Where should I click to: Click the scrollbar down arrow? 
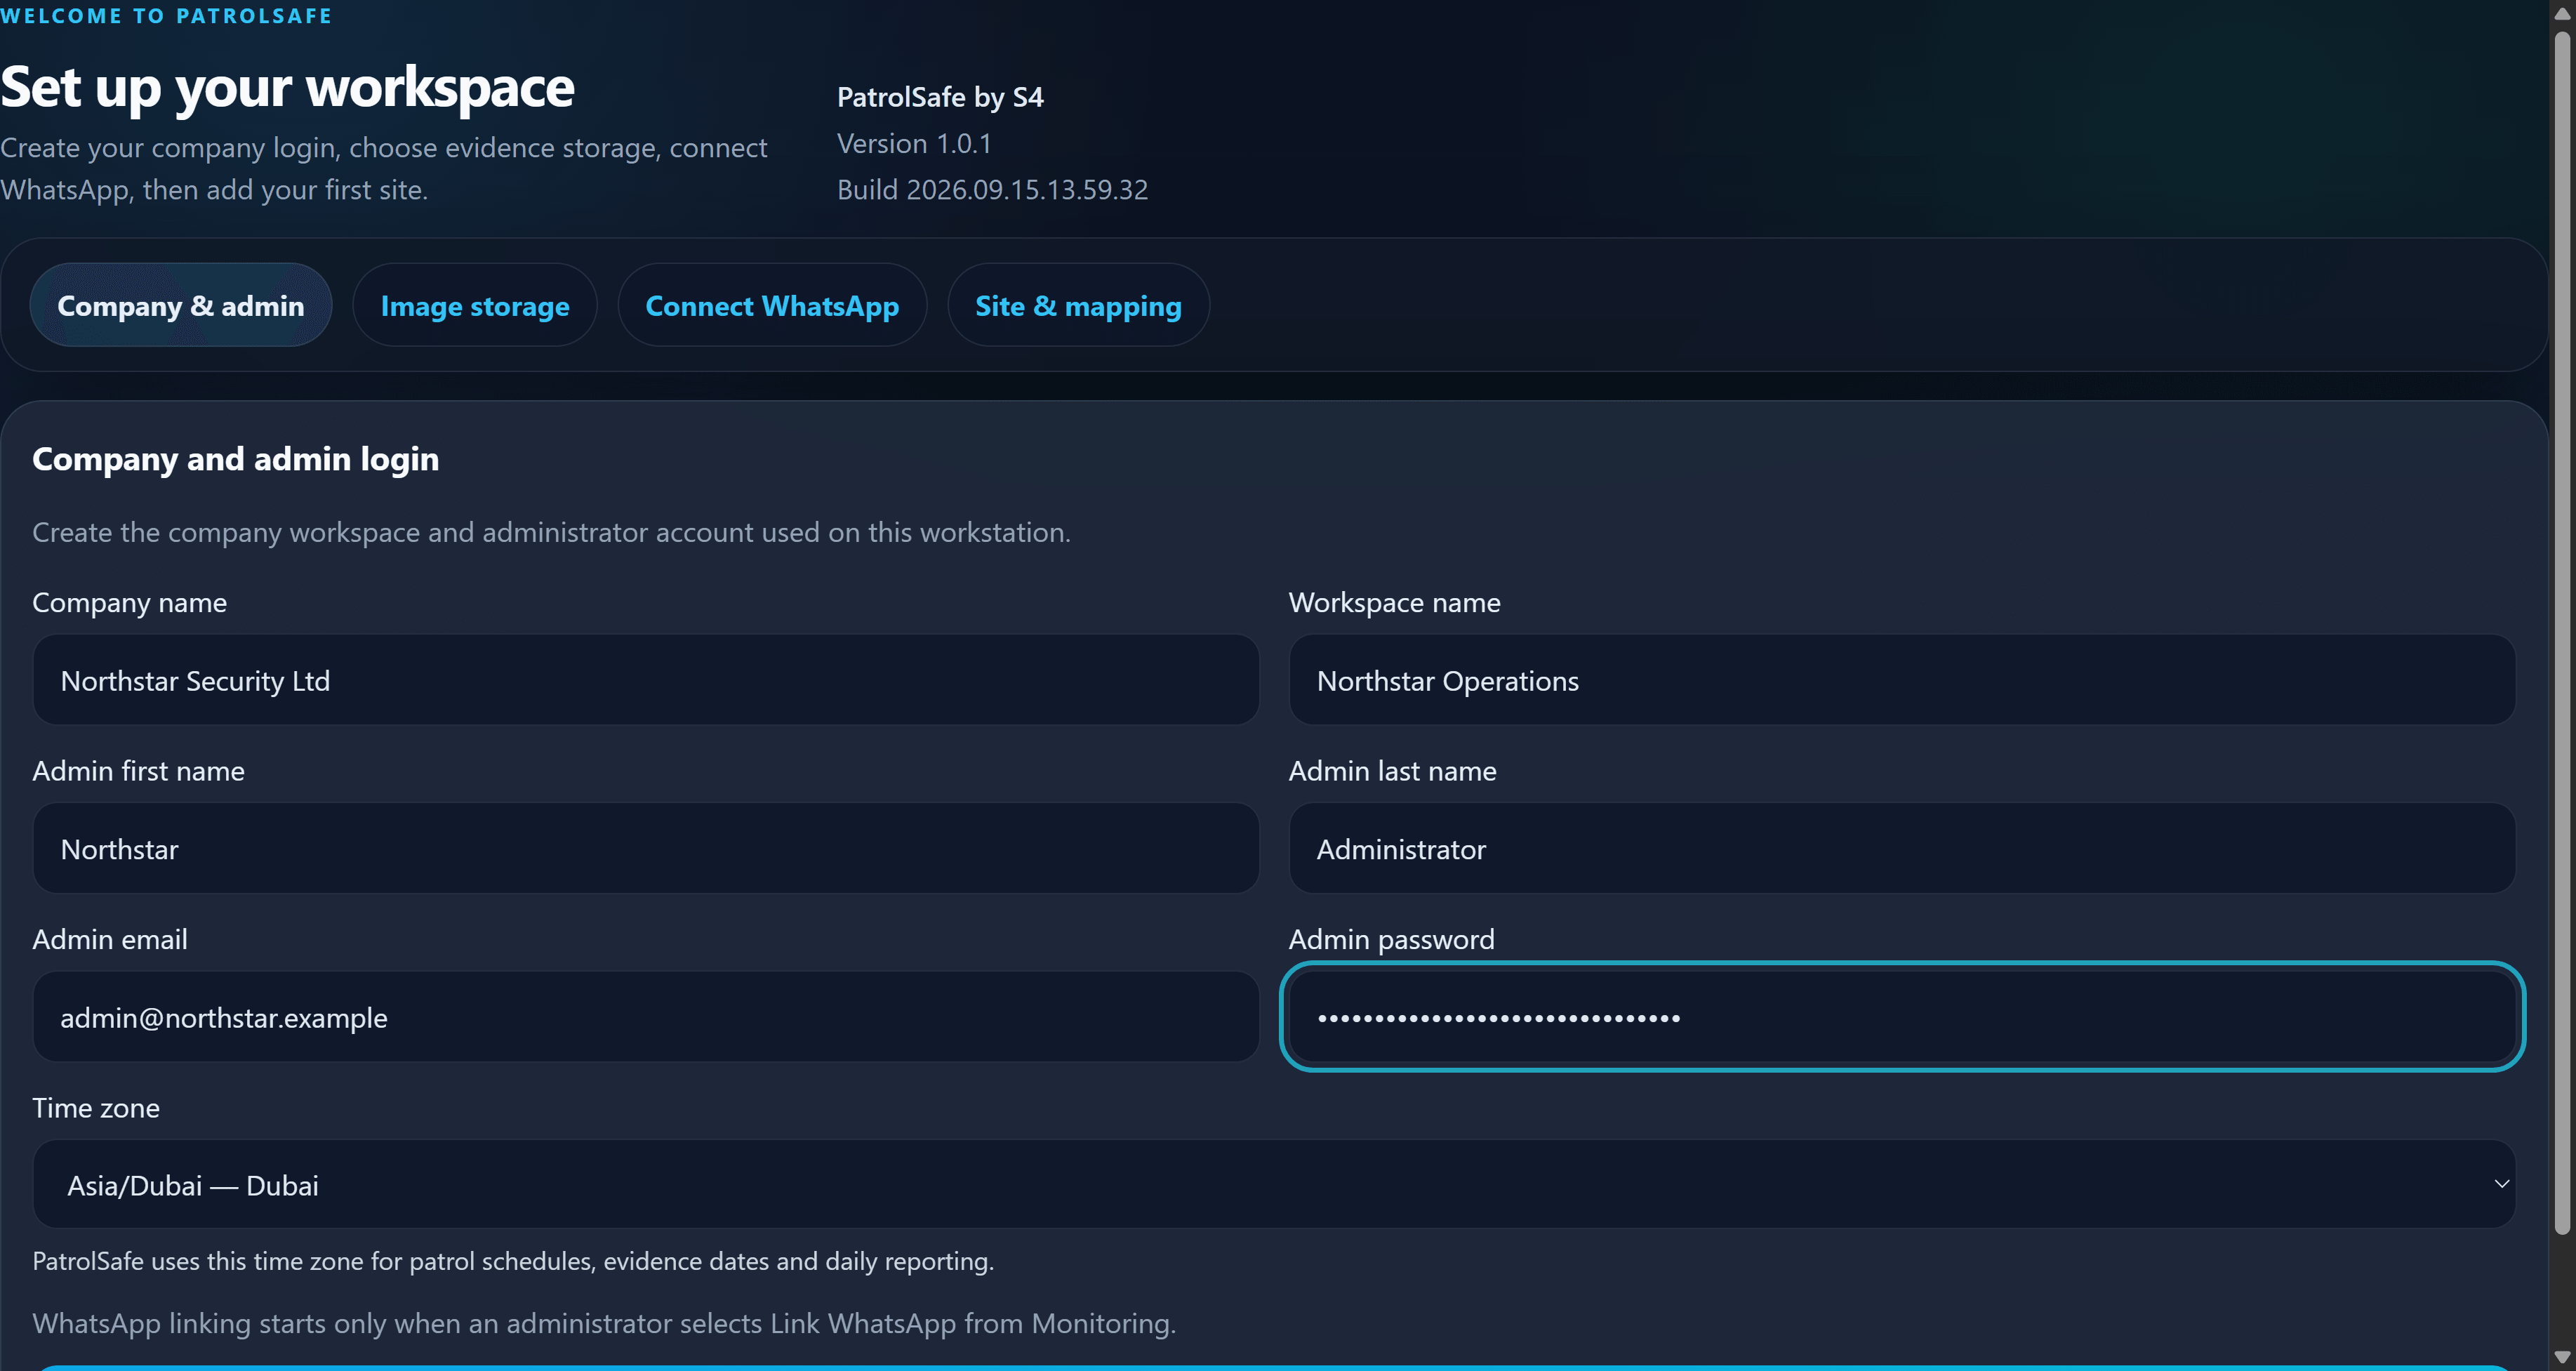2562,1357
